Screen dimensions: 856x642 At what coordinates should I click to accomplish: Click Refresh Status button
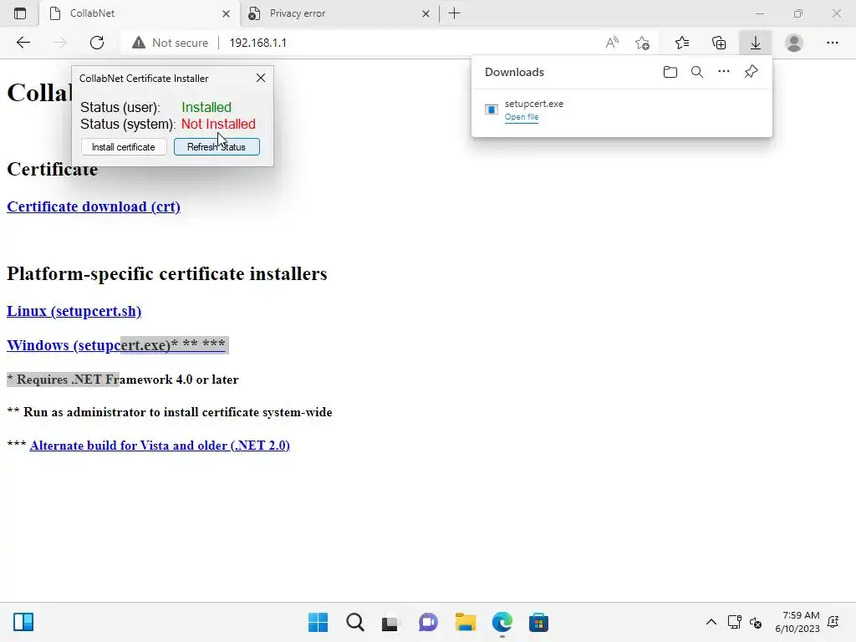coord(217,147)
